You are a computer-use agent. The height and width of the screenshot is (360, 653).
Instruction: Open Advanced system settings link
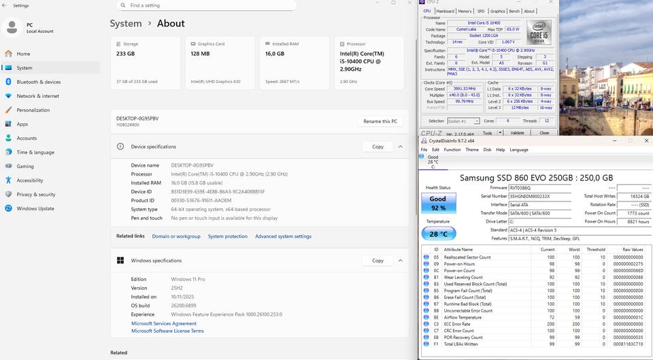pyautogui.click(x=283, y=236)
